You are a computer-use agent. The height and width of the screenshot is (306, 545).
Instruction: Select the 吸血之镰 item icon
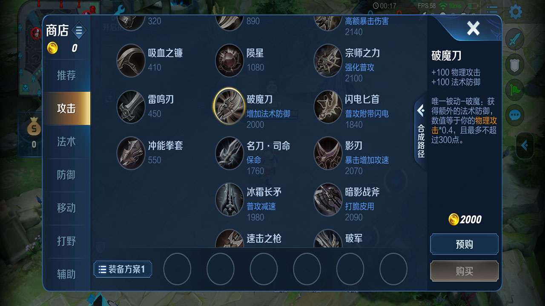pyautogui.click(x=131, y=60)
